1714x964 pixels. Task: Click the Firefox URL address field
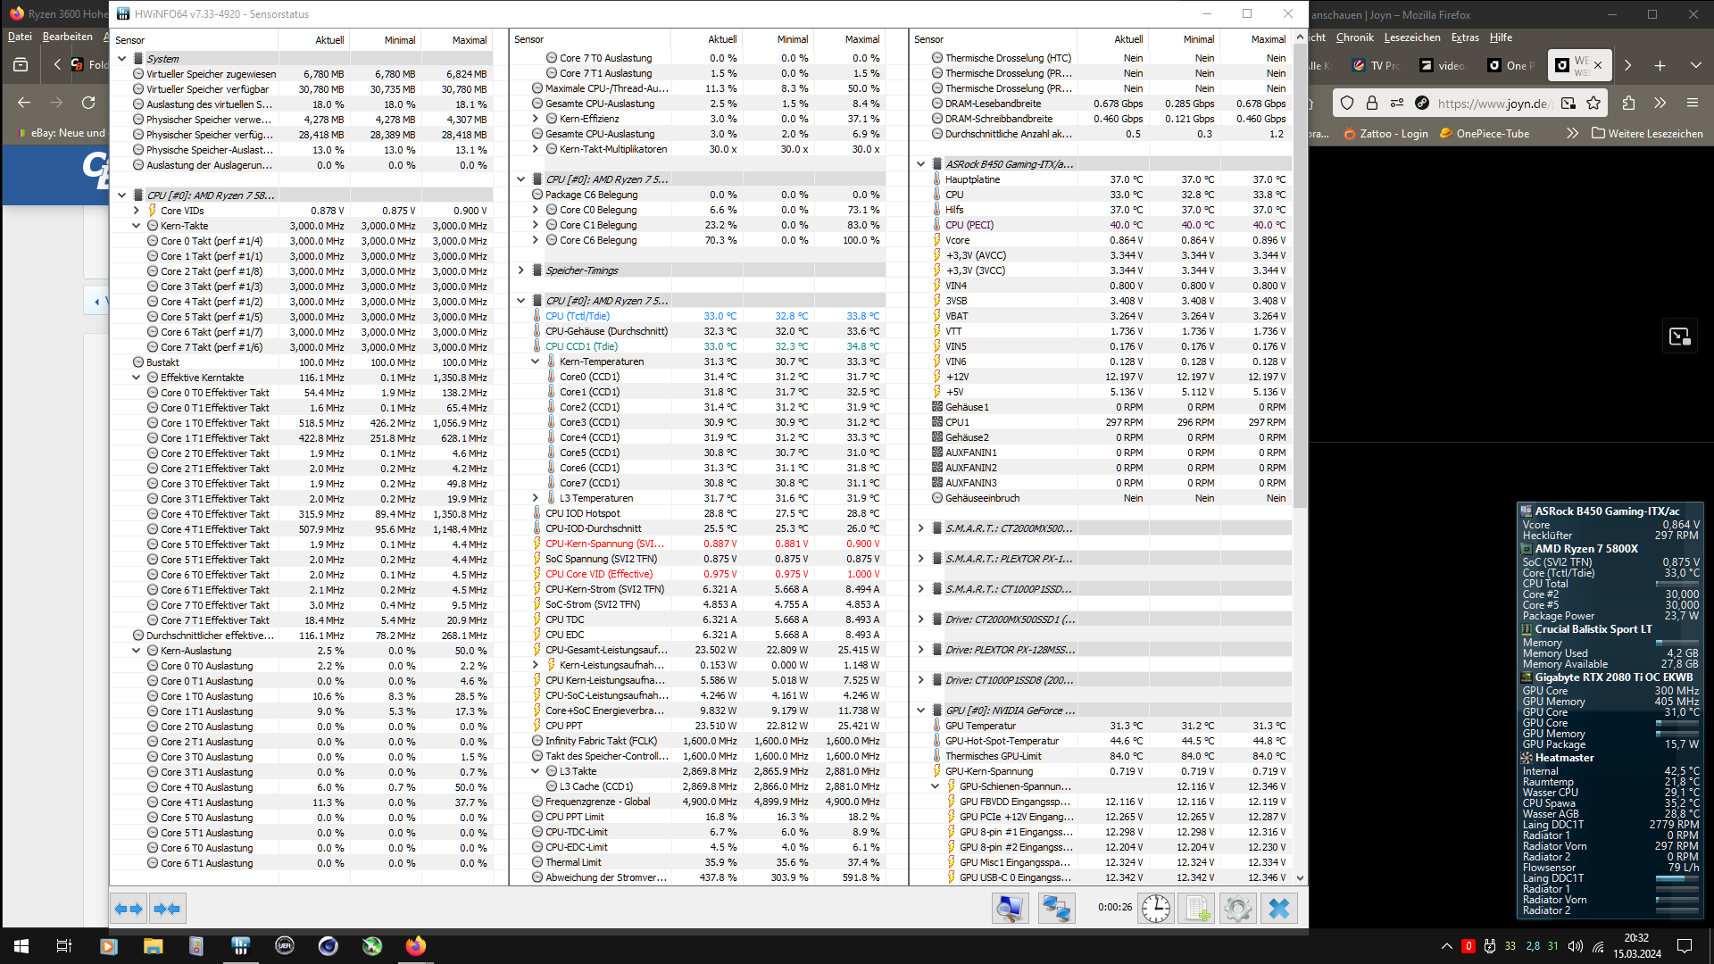[1492, 104]
